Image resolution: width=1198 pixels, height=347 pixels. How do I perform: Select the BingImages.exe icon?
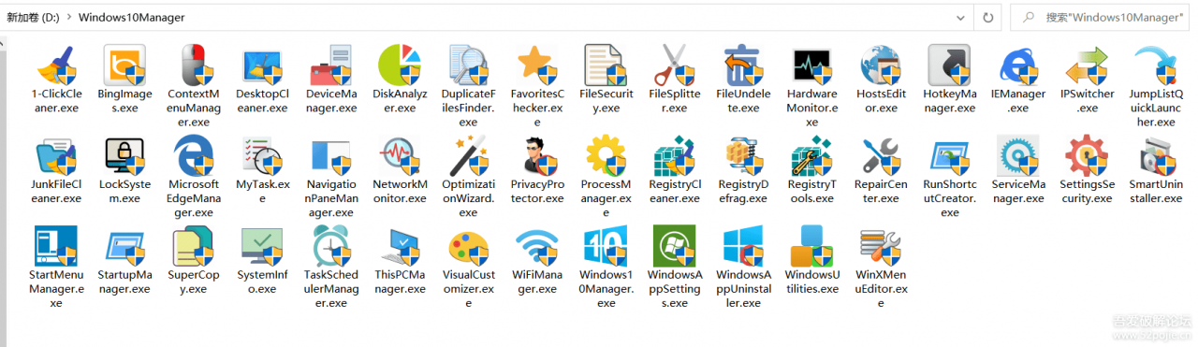(x=124, y=65)
